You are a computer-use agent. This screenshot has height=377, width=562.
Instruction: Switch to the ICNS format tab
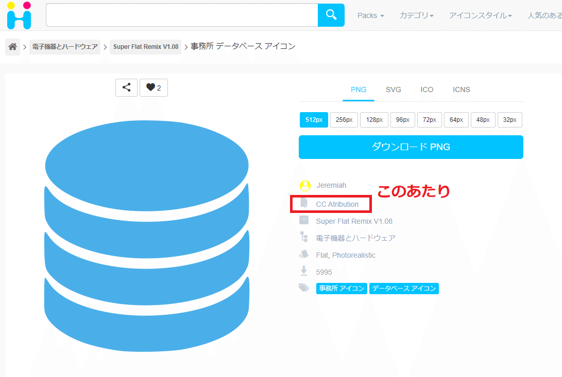[461, 89]
